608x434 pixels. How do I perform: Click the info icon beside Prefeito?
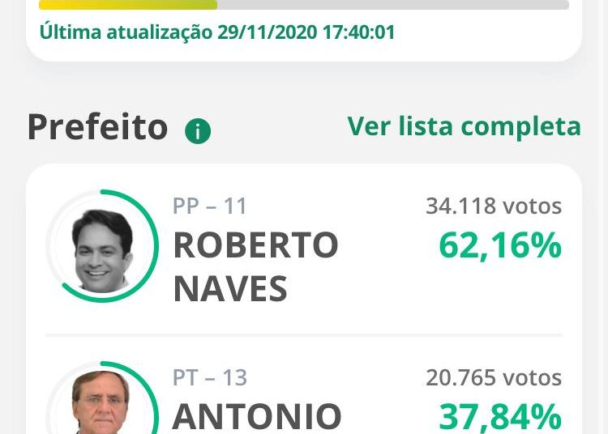[x=198, y=131]
